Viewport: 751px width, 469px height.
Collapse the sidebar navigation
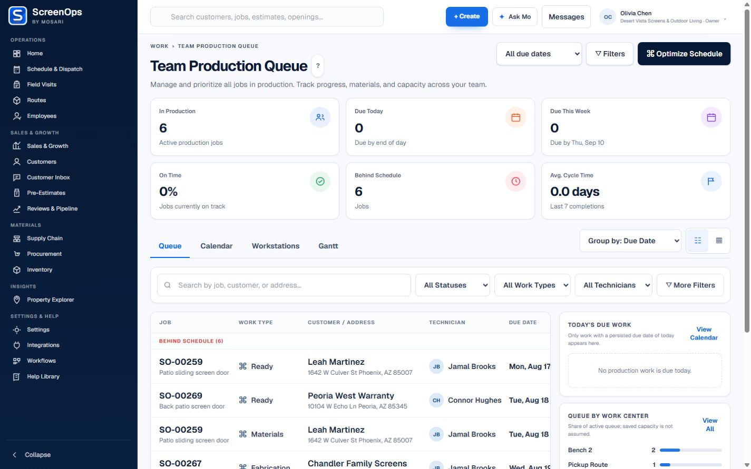32,455
